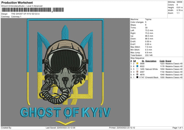Click the Height value 6.81 in
The width and height of the screenshot is (184, 130).
(179, 7)
